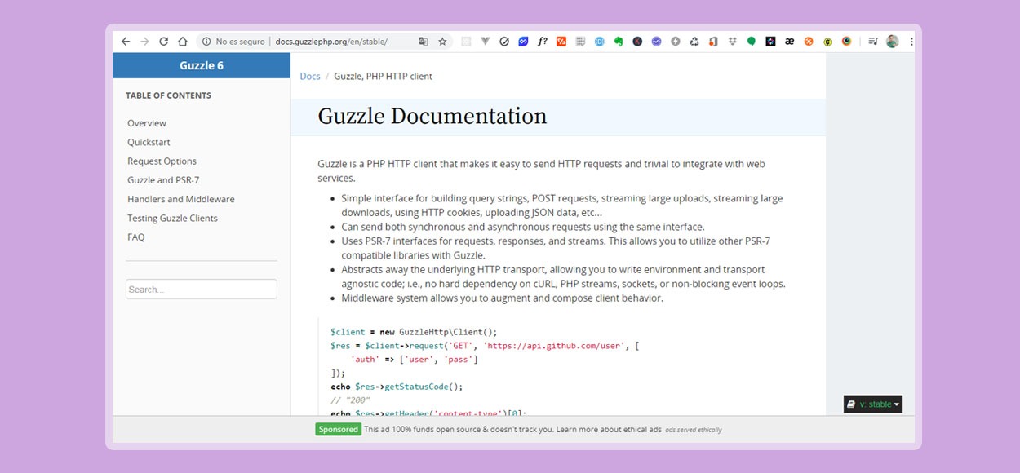Open the browser home page icon
The height and width of the screenshot is (473, 1020).
pos(183,42)
